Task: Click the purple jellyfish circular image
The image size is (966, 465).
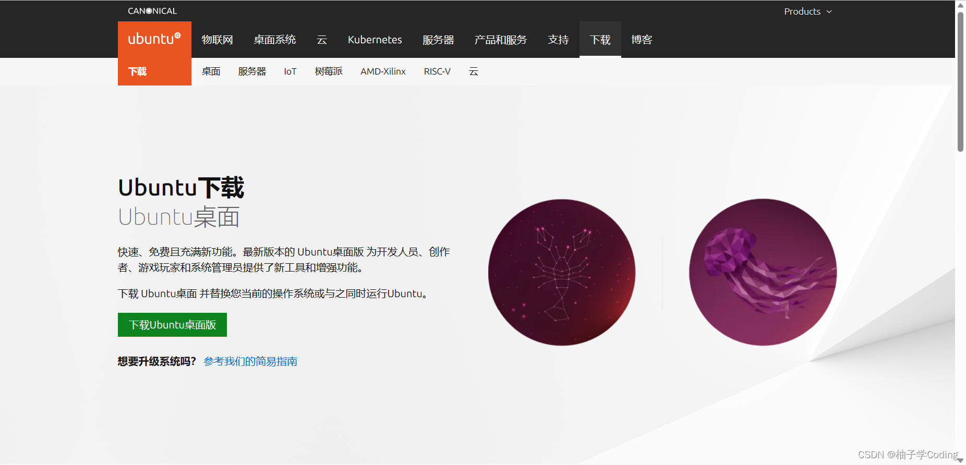Action: [x=763, y=272]
